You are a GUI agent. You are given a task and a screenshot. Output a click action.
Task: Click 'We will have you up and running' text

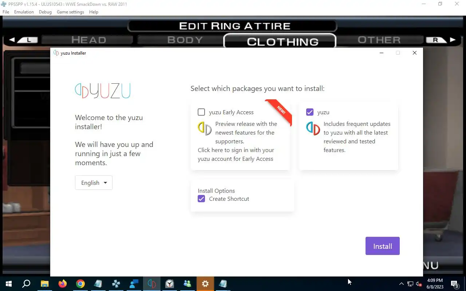114,154
